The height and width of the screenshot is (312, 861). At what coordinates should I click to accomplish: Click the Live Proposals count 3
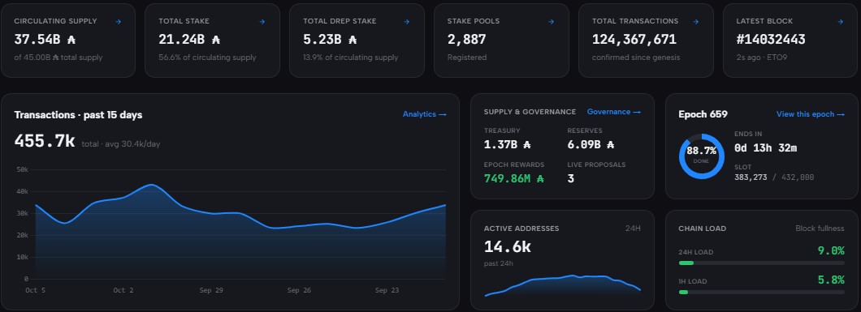pyautogui.click(x=570, y=178)
